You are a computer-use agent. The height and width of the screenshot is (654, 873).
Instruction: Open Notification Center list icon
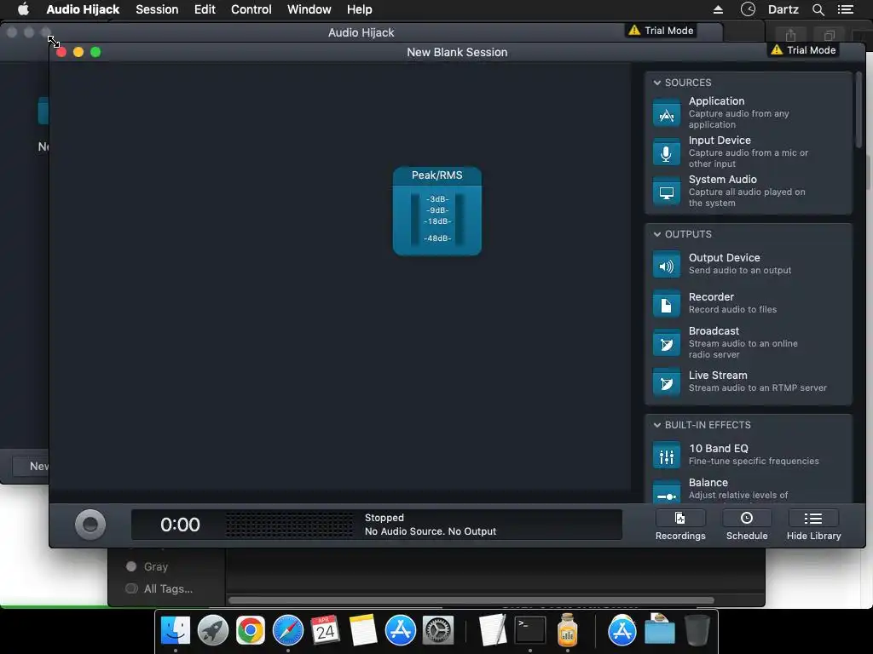pos(845,9)
